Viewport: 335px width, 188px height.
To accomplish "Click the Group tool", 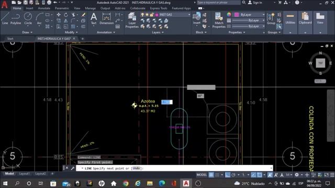I will point(271,19).
